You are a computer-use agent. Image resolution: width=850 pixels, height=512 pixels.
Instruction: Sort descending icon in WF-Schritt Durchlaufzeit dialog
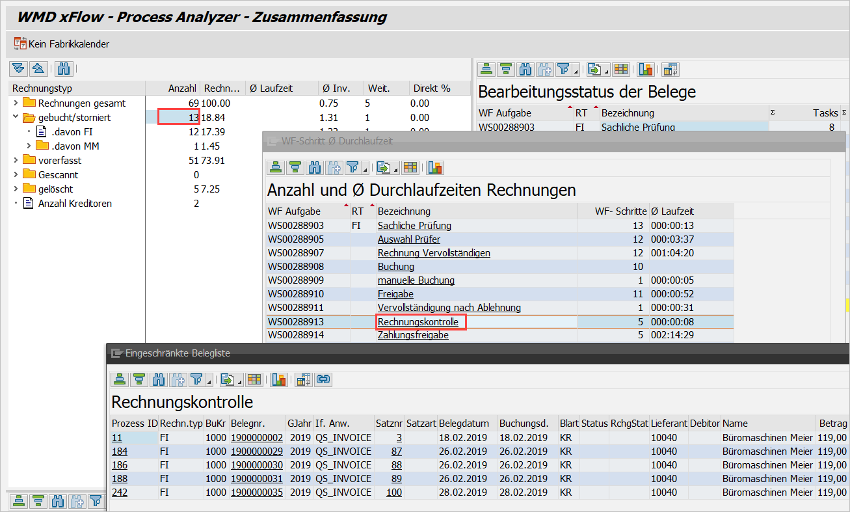(295, 167)
